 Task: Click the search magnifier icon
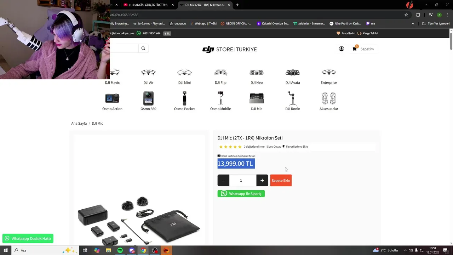tap(143, 49)
